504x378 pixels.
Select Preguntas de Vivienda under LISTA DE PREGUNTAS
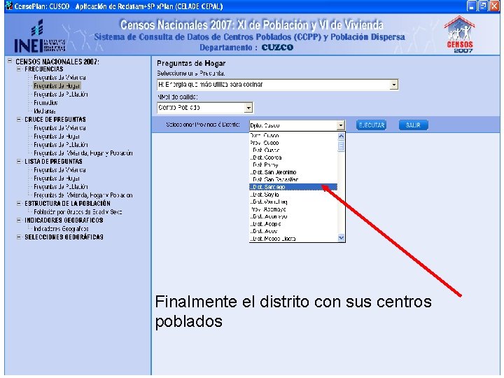pyautogui.click(x=59, y=169)
